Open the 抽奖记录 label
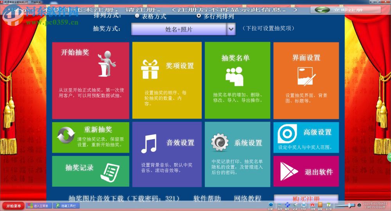The height and width of the screenshot is (211, 391). 79,168
